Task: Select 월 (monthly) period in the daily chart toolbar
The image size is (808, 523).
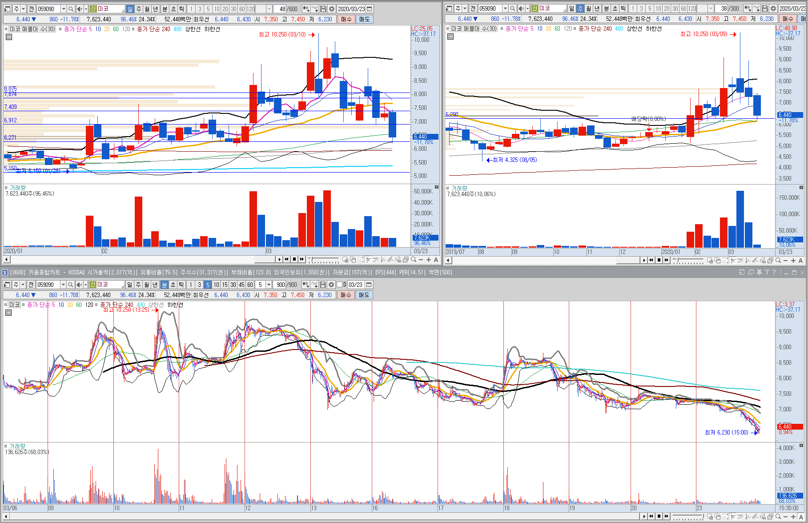Action: (147, 9)
